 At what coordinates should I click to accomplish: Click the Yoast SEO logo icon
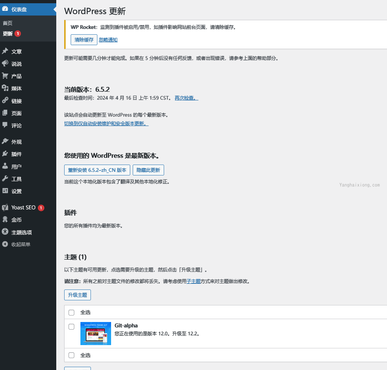[5, 208]
